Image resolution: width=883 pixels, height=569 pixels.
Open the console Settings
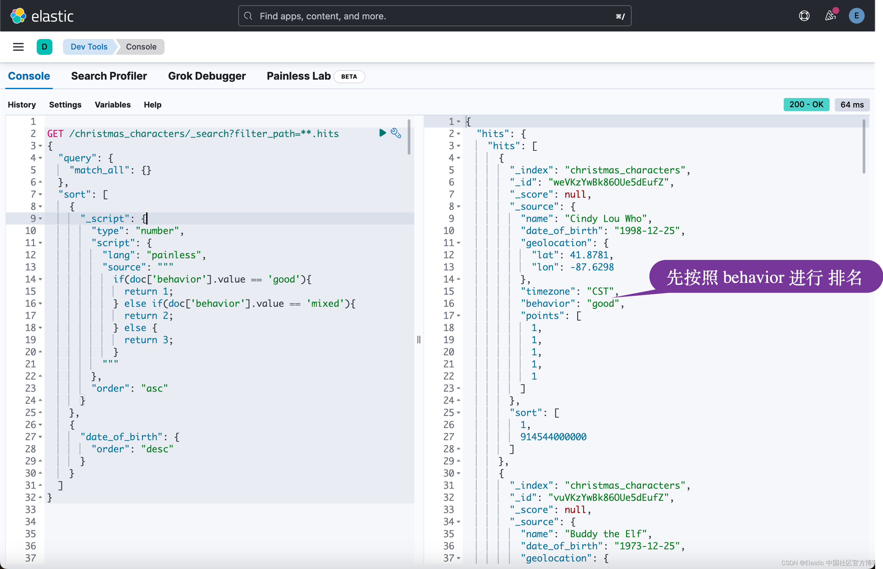point(65,105)
